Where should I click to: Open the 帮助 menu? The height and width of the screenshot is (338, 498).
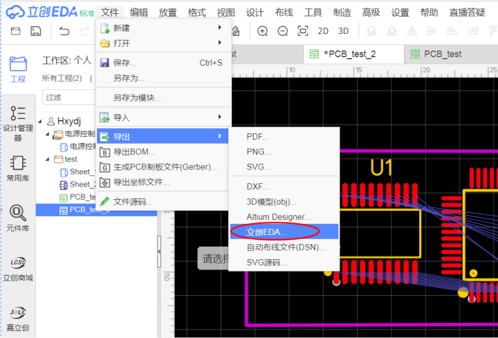[429, 12]
